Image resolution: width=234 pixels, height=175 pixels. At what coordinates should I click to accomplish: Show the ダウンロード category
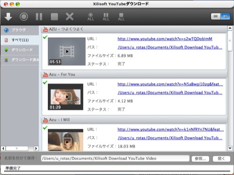pos(20,50)
